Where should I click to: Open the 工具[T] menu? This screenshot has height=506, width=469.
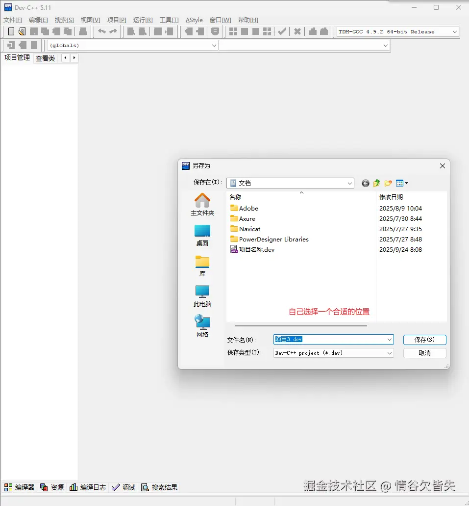pyautogui.click(x=169, y=20)
